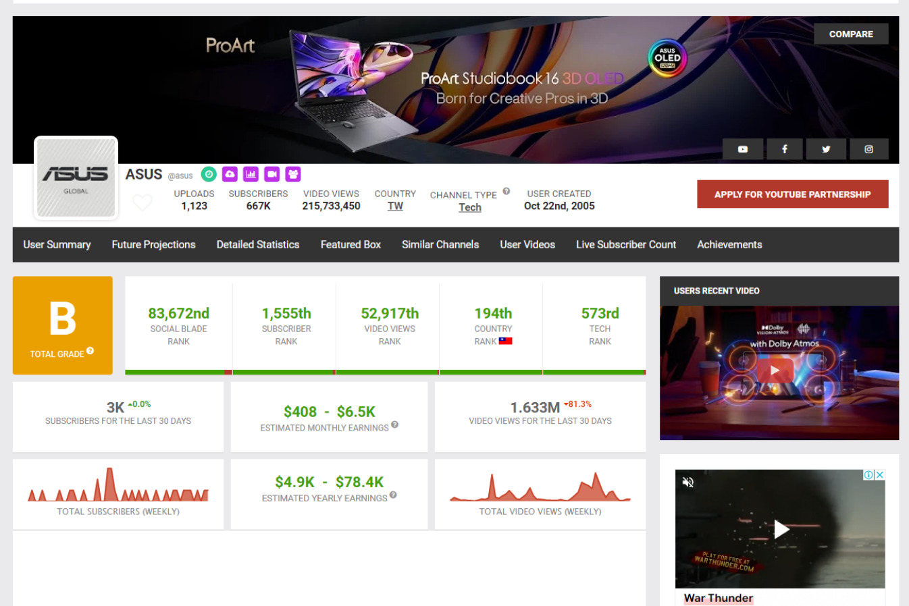Screen dimensions: 909x606
Task: Play the user's recent Dolby Atmos video
Action: [x=775, y=370]
